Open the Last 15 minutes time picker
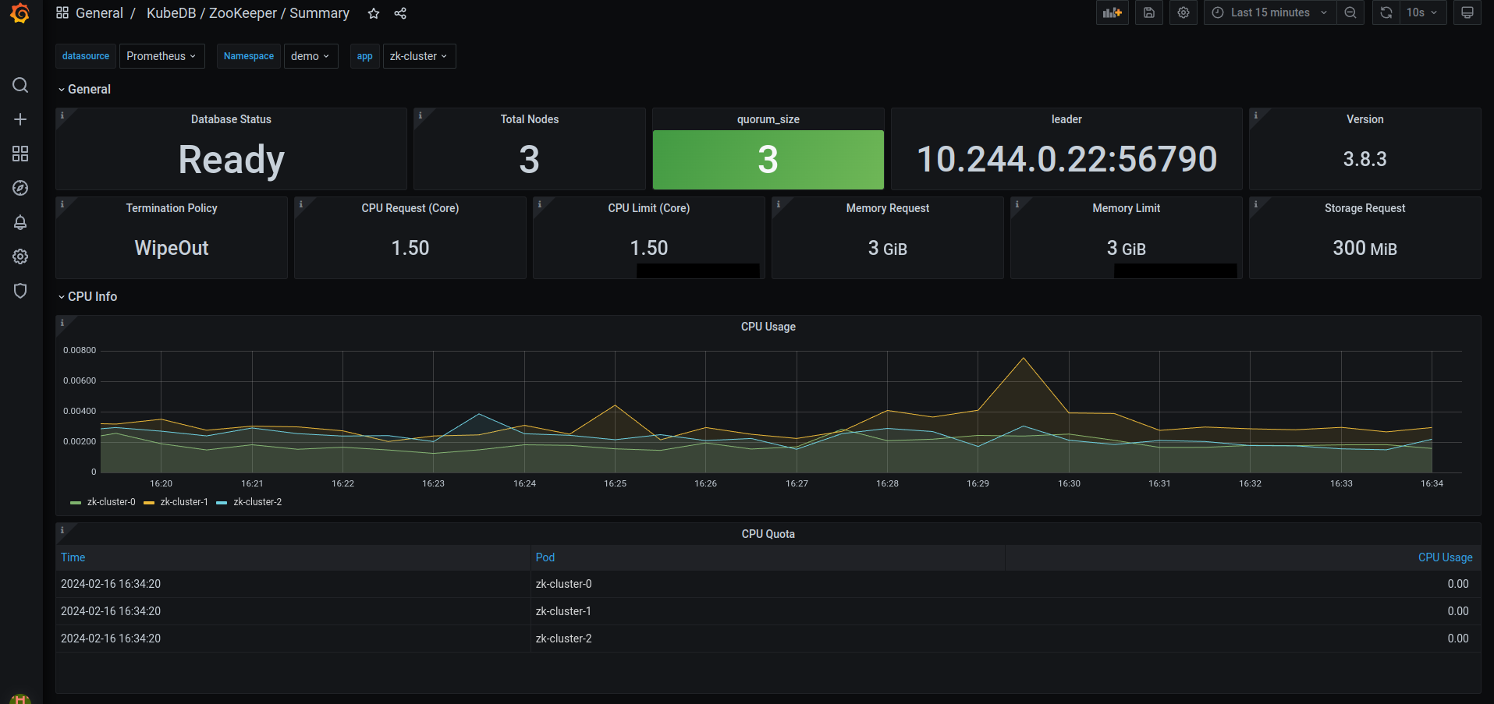This screenshot has width=1494, height=704. (x=1264, y=12)
